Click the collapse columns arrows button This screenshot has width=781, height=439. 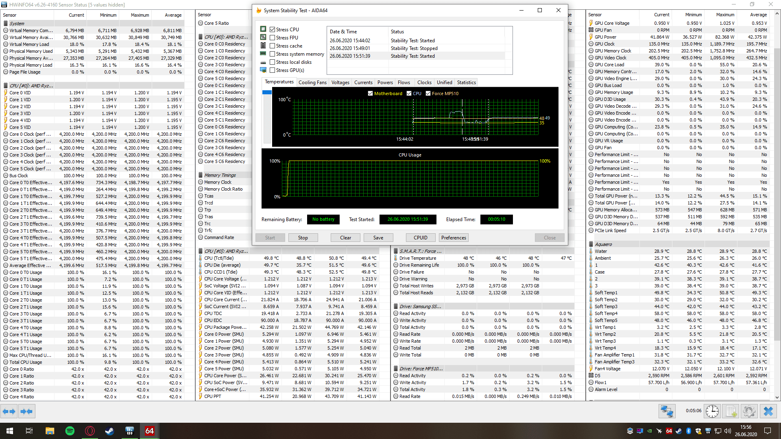point(26,411)
